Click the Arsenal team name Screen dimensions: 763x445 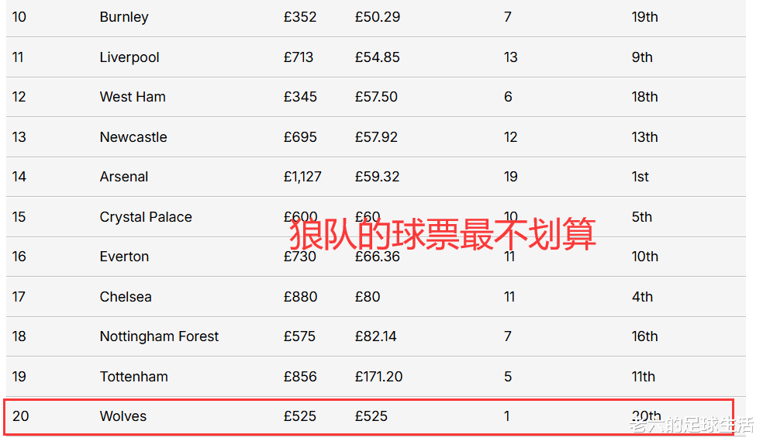pyautogui.click(x=124, y=177)
